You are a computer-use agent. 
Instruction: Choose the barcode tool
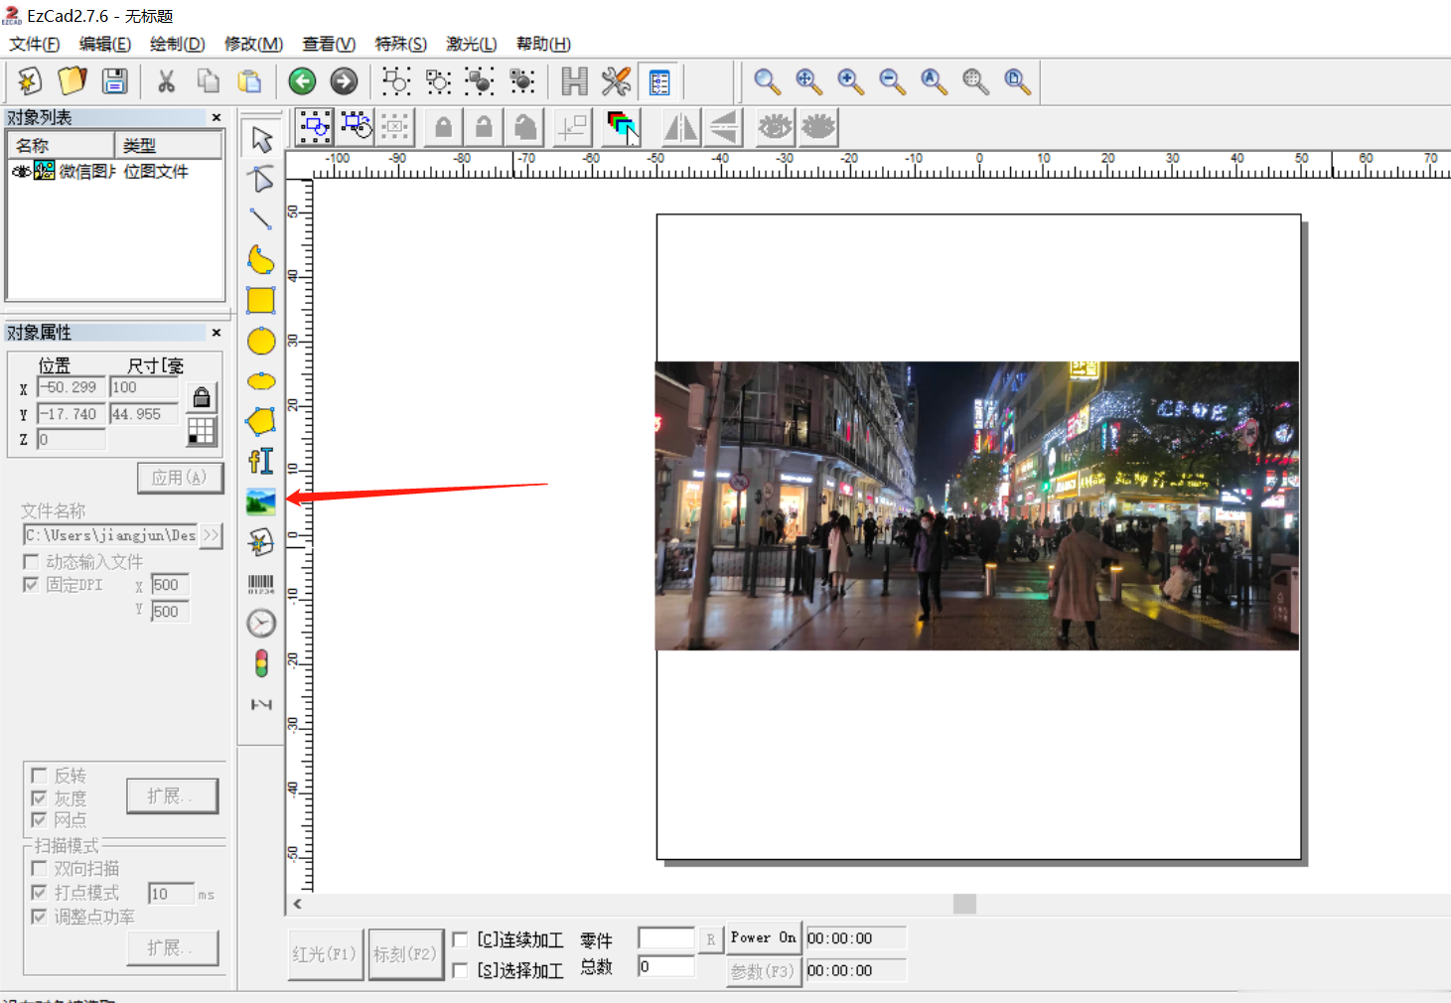click(x=260, y=584)
